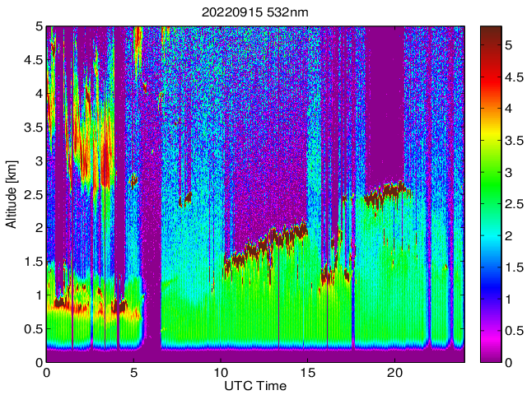Select the 'Altitude [km]' y-axis label
Image resolution: width=527 pixels, height=395 pixels.
click(x=12, y=194)
